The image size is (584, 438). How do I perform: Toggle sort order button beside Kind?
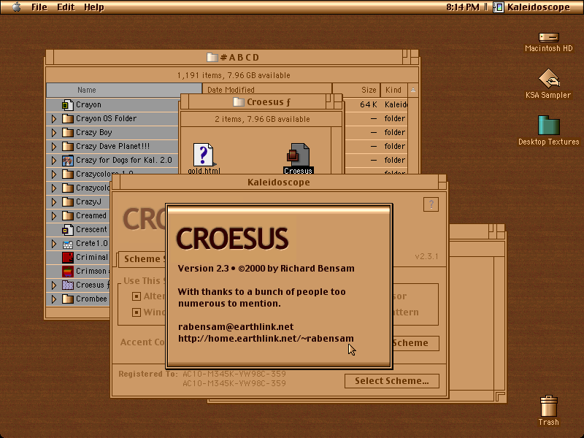point(413,90)
